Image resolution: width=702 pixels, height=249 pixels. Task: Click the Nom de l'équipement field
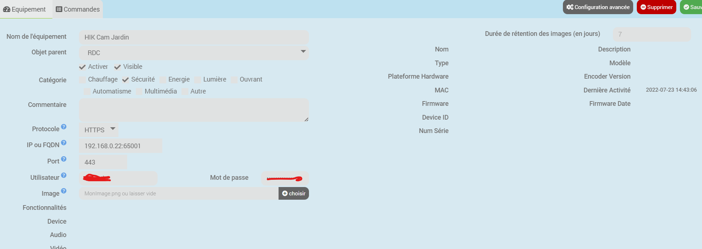tap(194, 37)
